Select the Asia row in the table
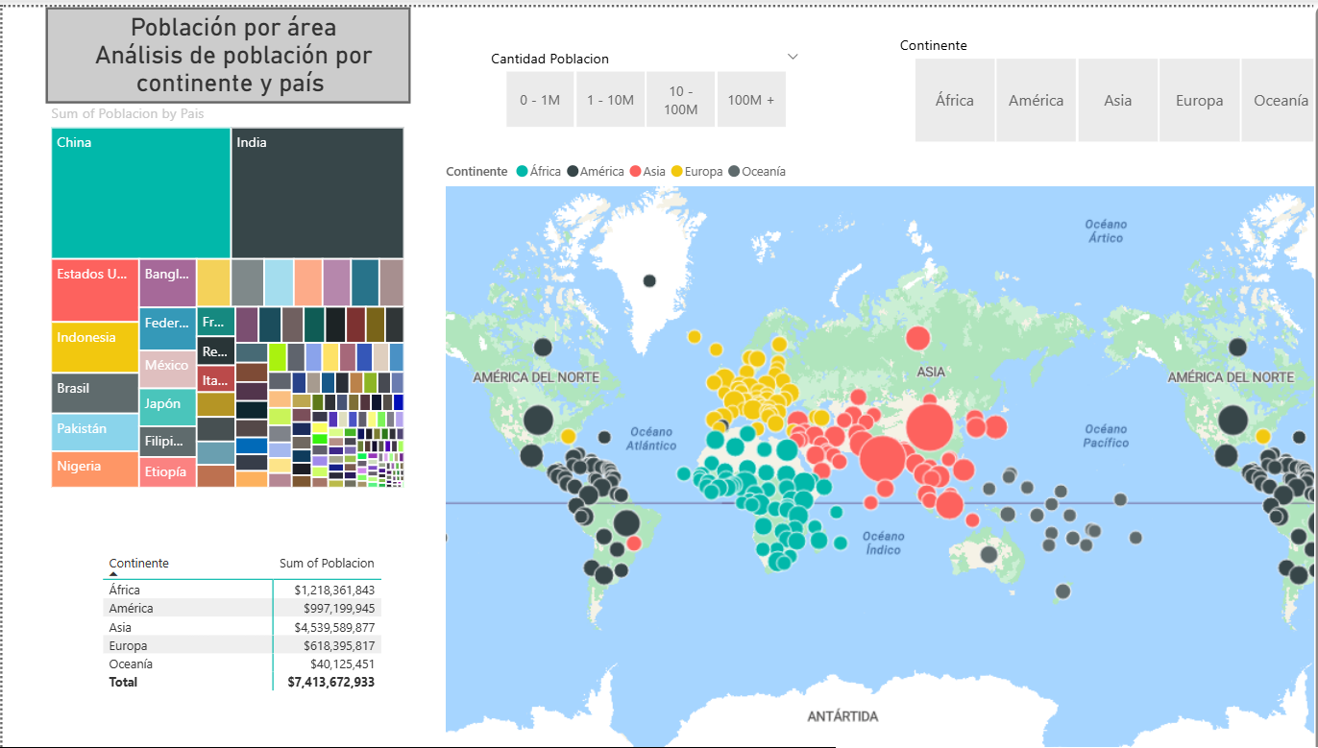The height and width of the screenshot is (748, 1318). 242,627
